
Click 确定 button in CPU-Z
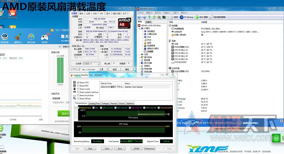[127, 69]
